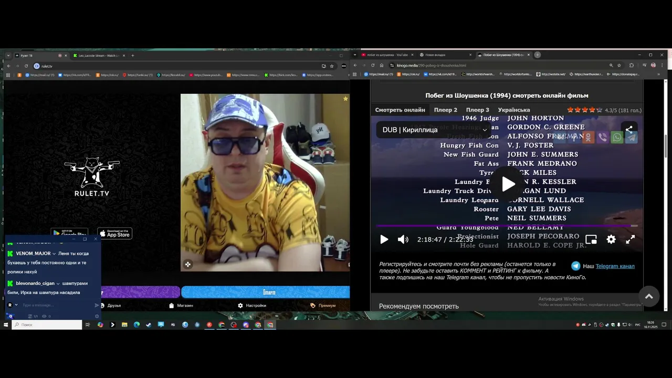
Task: Click the Windows taskbar search box
Action: [47, 325]
